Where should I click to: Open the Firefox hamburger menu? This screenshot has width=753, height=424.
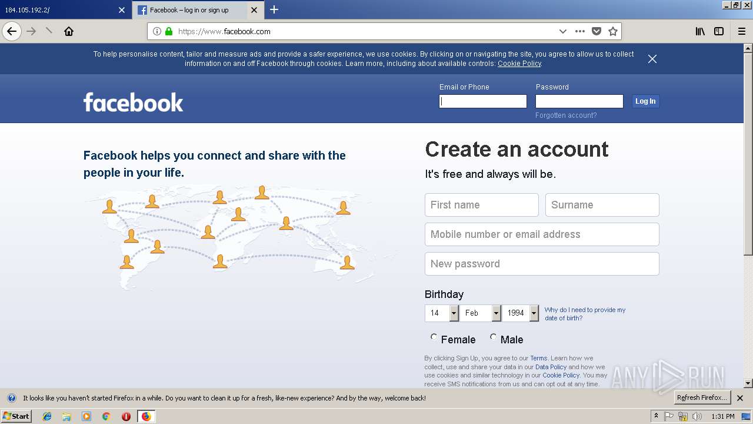(x=742, y=31)
